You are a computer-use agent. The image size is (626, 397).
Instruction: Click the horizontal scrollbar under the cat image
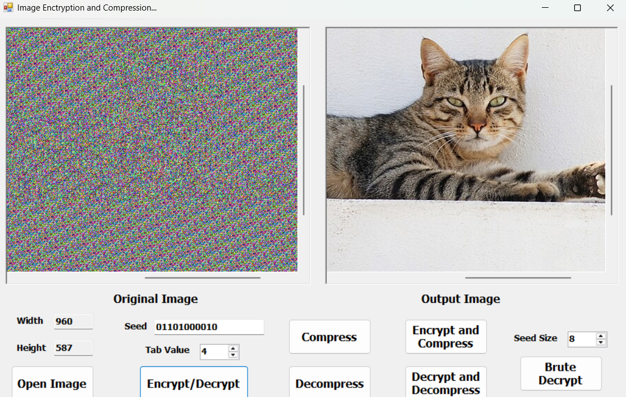[517, 277]
